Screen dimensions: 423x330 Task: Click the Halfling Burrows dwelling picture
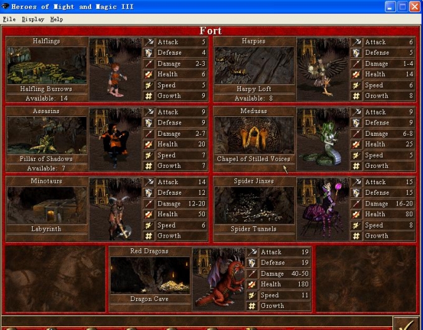pyautogui.click(x=47, y=65)
